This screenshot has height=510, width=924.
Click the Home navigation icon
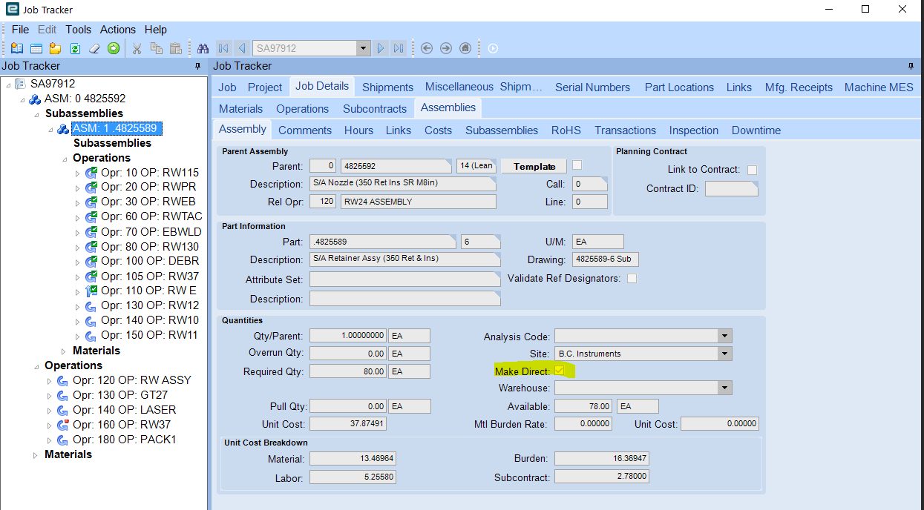point(465,48)
